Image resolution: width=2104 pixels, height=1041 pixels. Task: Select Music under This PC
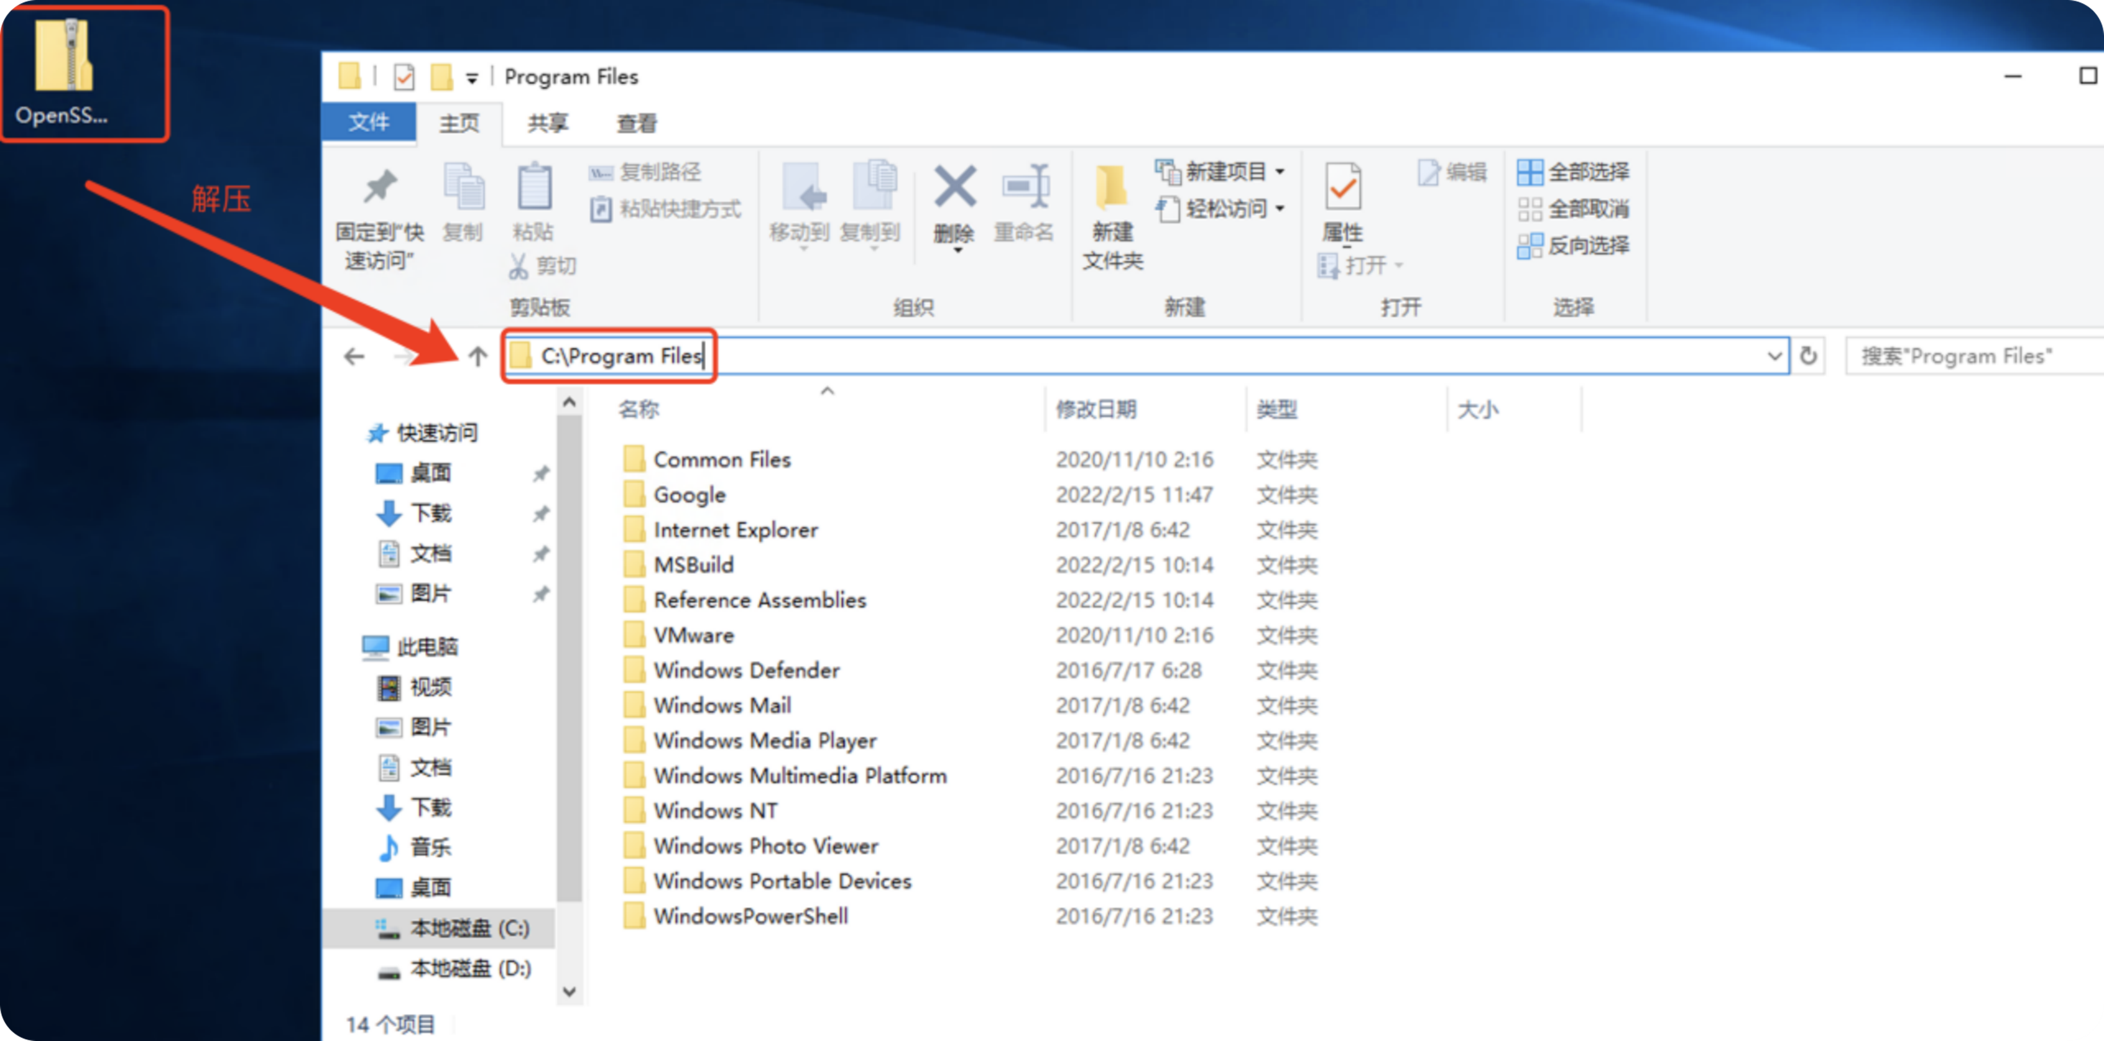[x=415, y=847]
